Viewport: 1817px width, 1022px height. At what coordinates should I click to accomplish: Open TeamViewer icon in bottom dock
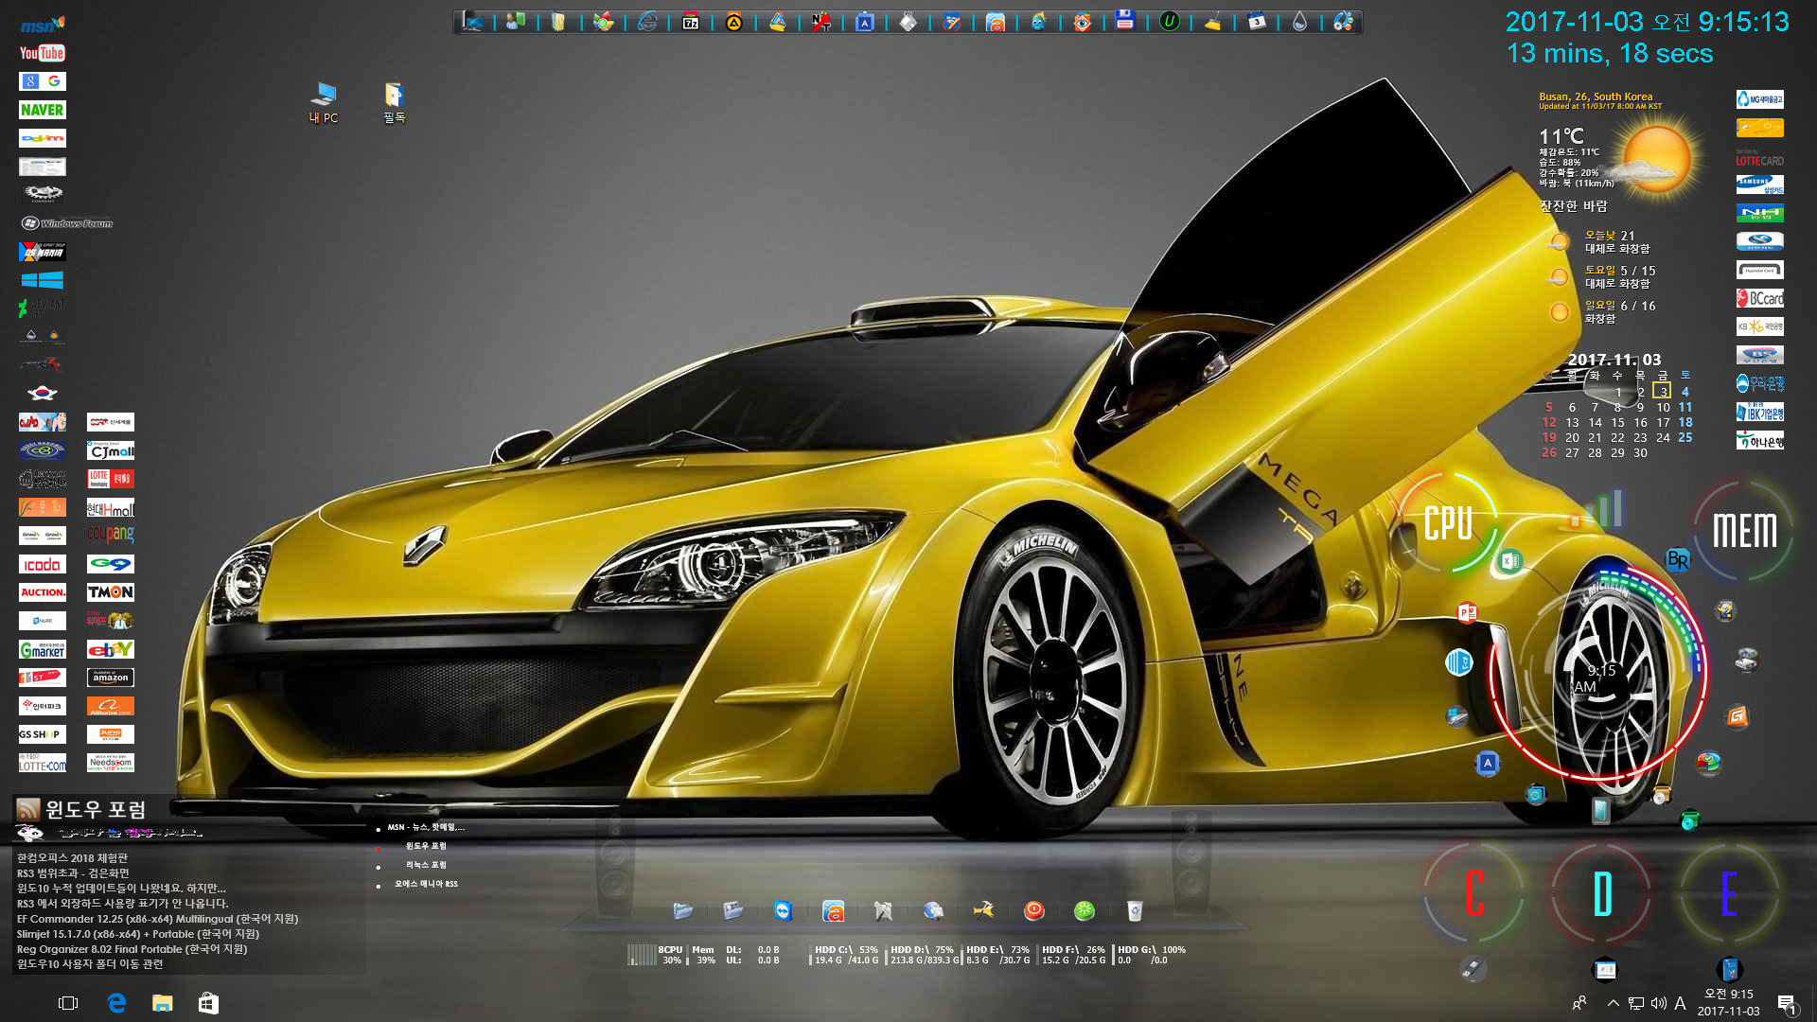[783, 910]
